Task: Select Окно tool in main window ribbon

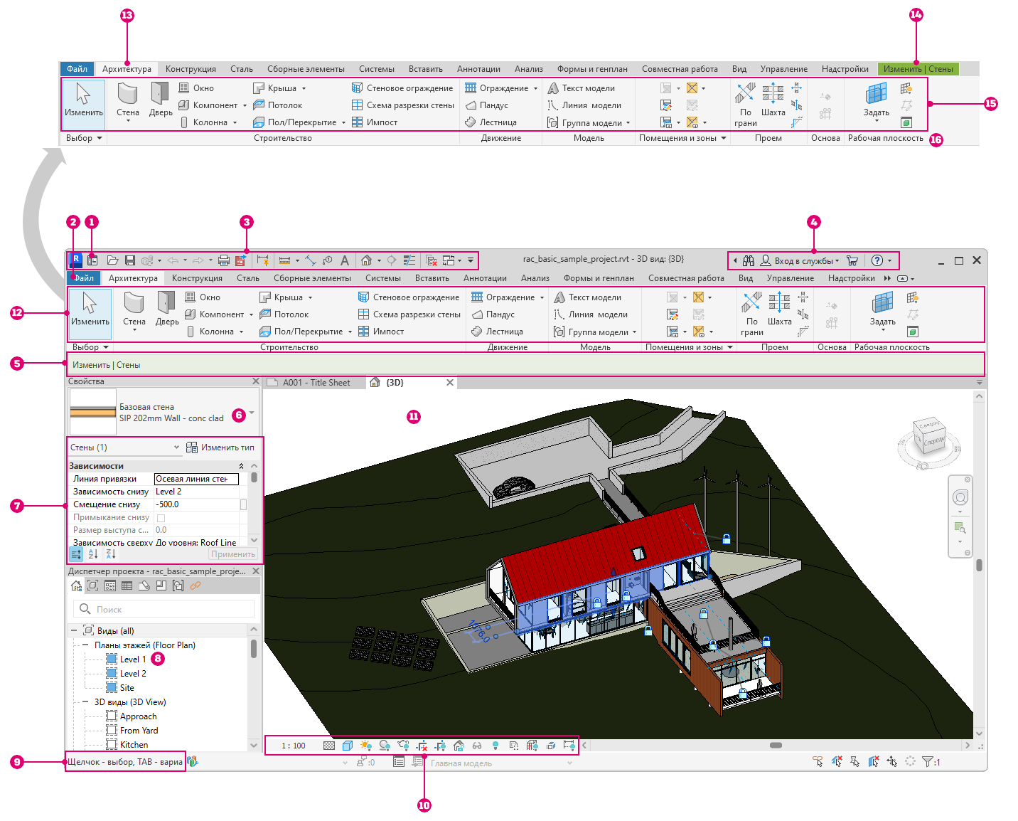Action: point(203,297)
